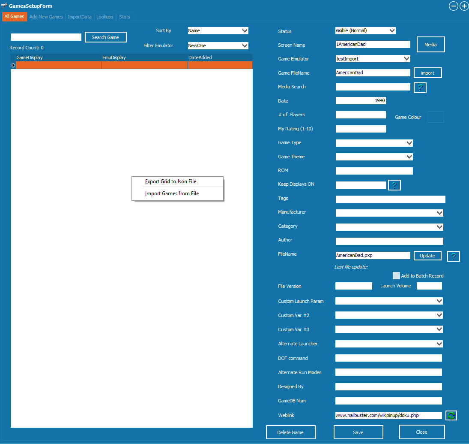Switch to the Add New Games tab

point(46,17)
